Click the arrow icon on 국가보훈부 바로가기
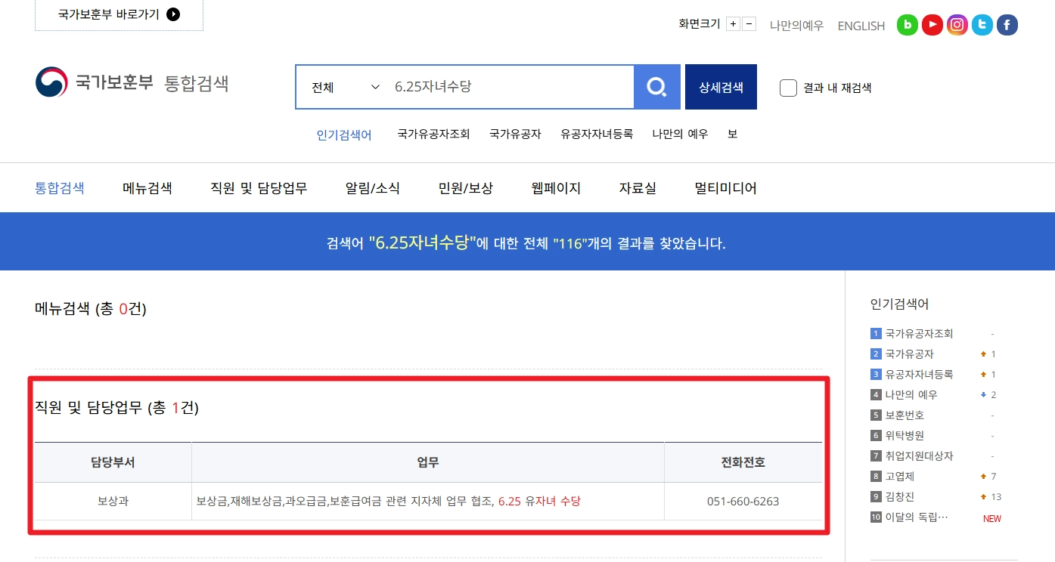Screen dimensions: 1055x562 pos(173,13)
